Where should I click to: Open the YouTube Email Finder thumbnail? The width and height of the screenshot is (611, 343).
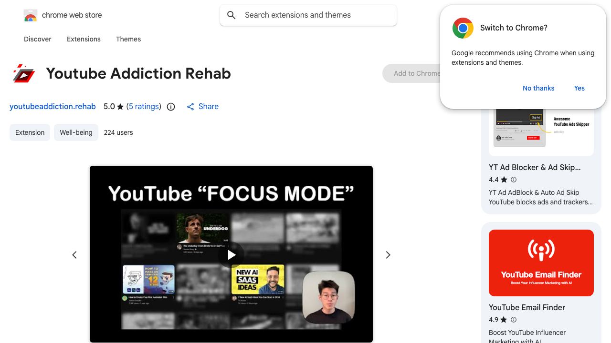click(541, 263)
